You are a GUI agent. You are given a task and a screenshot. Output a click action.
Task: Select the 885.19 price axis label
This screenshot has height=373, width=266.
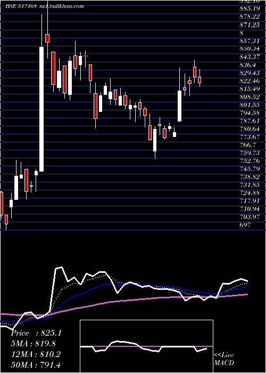(250, 9)
